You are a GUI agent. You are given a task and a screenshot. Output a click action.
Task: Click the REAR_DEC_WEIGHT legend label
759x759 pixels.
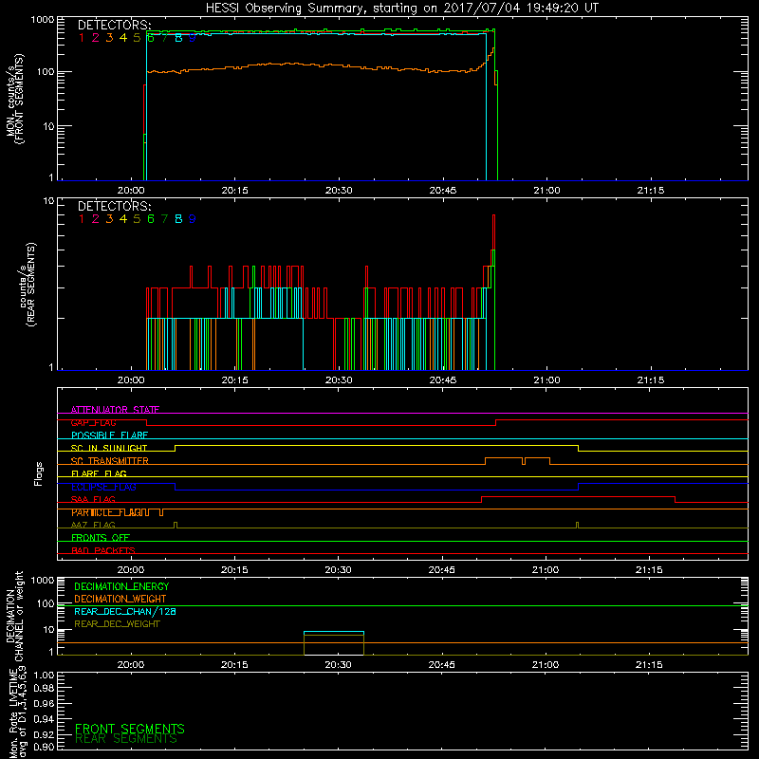117,624
